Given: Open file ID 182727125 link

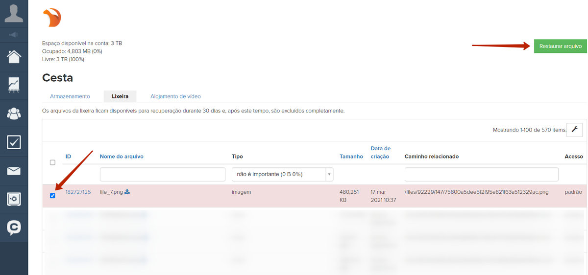Looking at the screenshot, I should click(x=78, y=192).
